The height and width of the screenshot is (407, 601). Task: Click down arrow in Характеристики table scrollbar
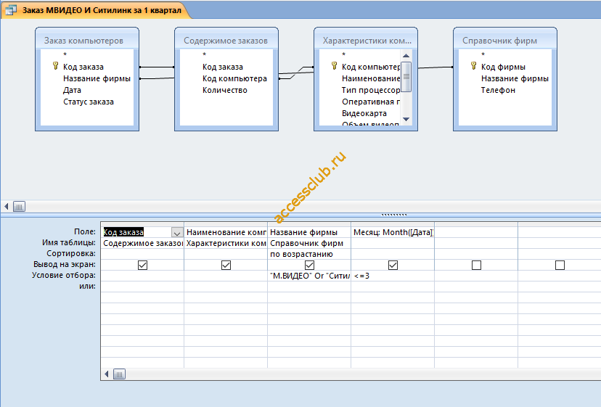[406, 119]
